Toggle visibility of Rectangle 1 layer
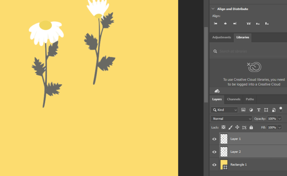Image resolution: width=287 pixels, height=176 pixels. [214, 165]
